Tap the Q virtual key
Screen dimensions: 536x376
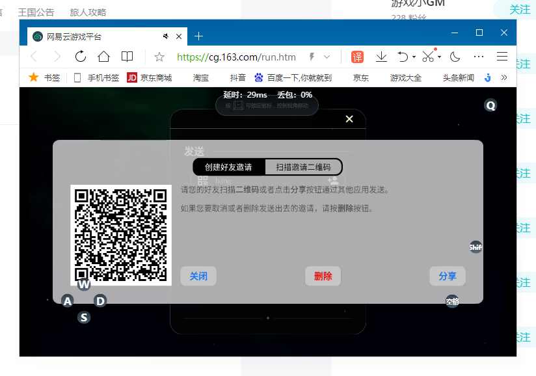click(x=490, y=105)
